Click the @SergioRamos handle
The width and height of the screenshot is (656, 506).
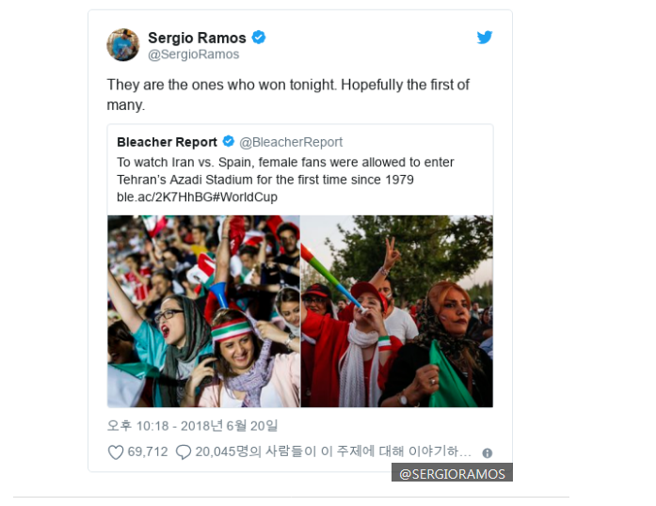click(194, 55)
